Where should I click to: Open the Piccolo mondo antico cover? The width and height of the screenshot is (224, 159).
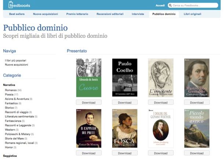tap(197, 129)
